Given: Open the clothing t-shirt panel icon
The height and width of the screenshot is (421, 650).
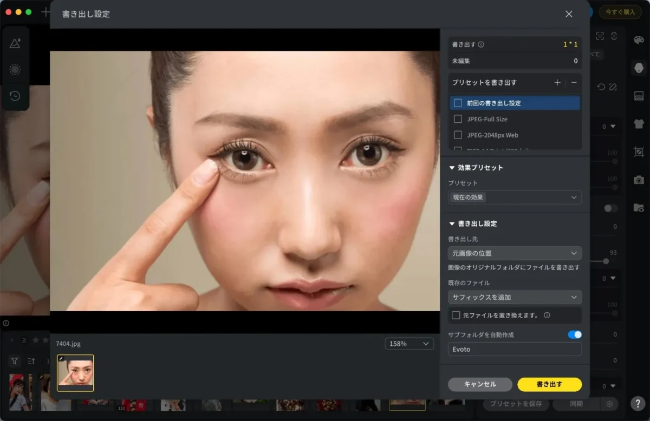Looking at the screenshot, I should click(x=639, y=123).
